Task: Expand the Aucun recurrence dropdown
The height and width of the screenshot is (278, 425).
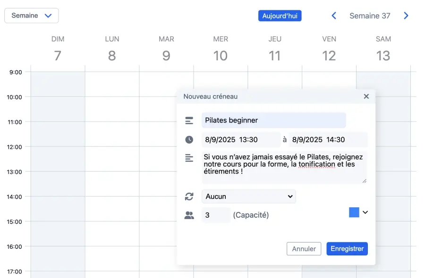Action: (x=248, y=196)
